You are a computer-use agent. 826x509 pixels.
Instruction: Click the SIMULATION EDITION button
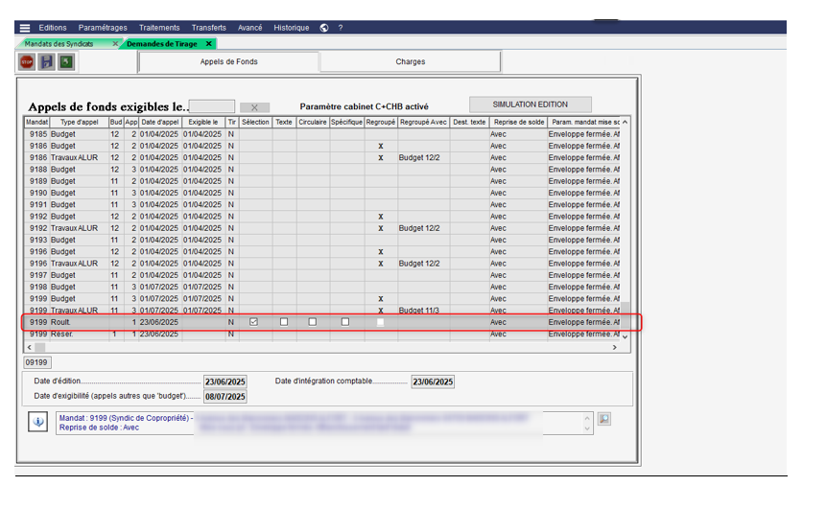coord(530,104)
